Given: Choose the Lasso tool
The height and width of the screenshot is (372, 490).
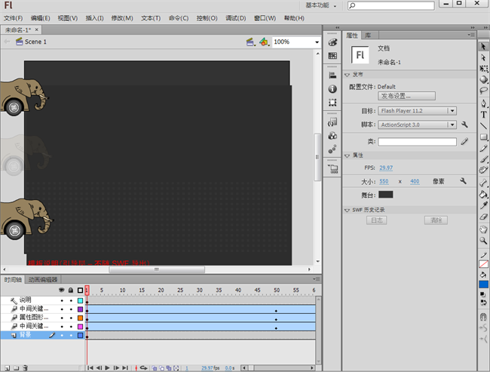Looking at the screenshot, I should tap(483, 91).
